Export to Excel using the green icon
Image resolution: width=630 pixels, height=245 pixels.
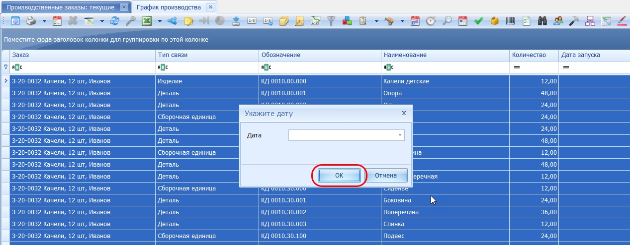[147, 21]
